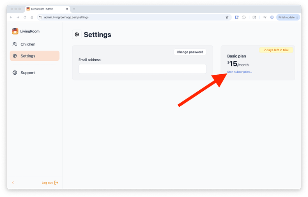Bookmark this page with the star icon
308x197 pixels.
point(227,17)
